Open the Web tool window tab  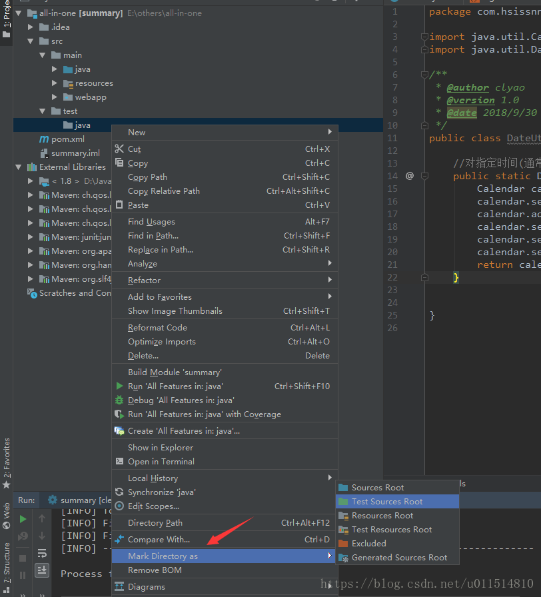7,515
